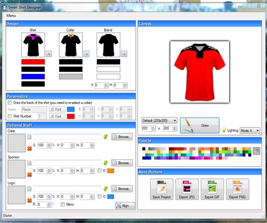Open the Menu in menu bar

pos(12,16)
